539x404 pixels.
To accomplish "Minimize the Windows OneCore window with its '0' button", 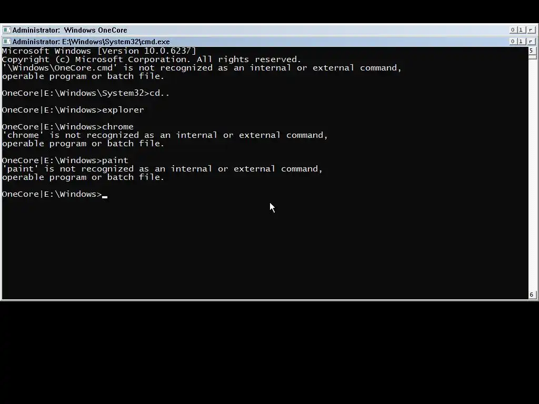I will click(x=513, y=30).
